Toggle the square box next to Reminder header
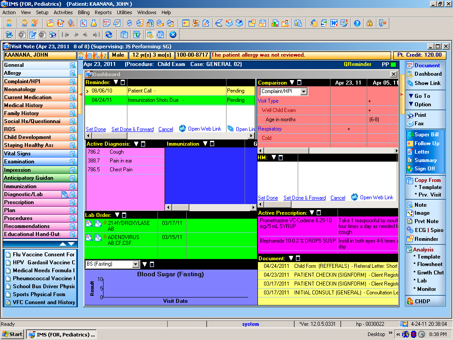The width and height of the screenshot is (453, 340). tap(123, 82)
